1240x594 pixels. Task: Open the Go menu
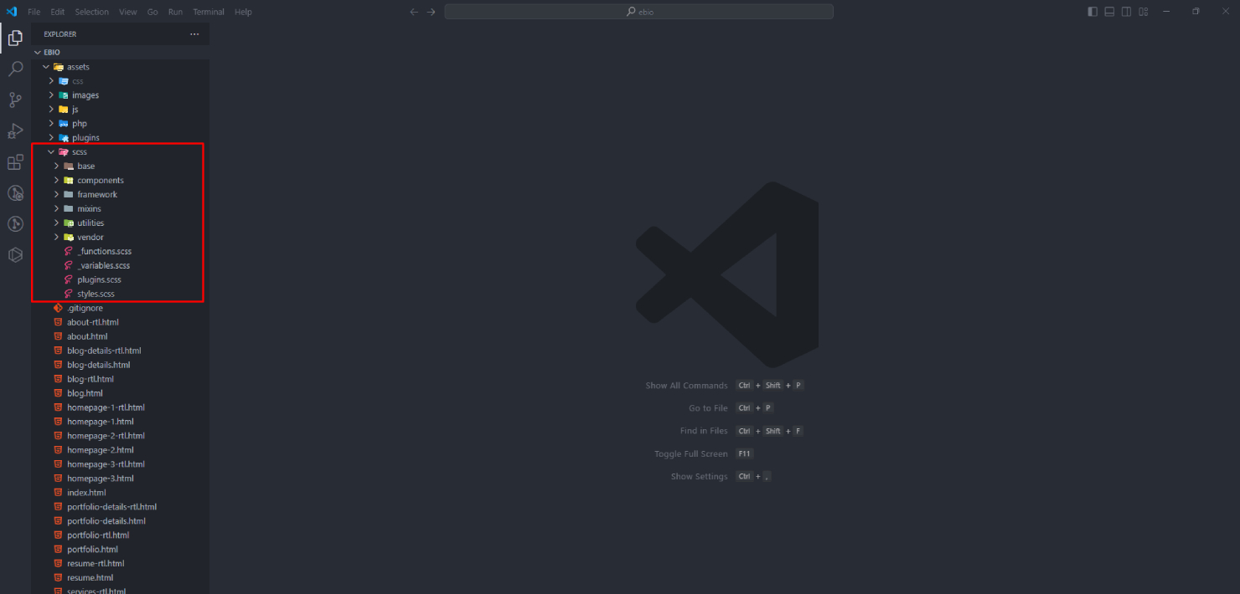[x=152, y=12]
